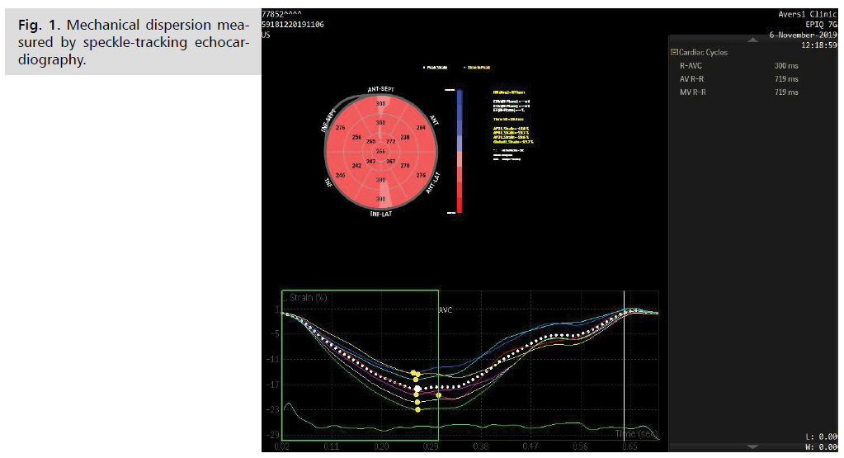Click the 6-November-2019 date
Screen dimensions: 844x458
tap(803, 35)
